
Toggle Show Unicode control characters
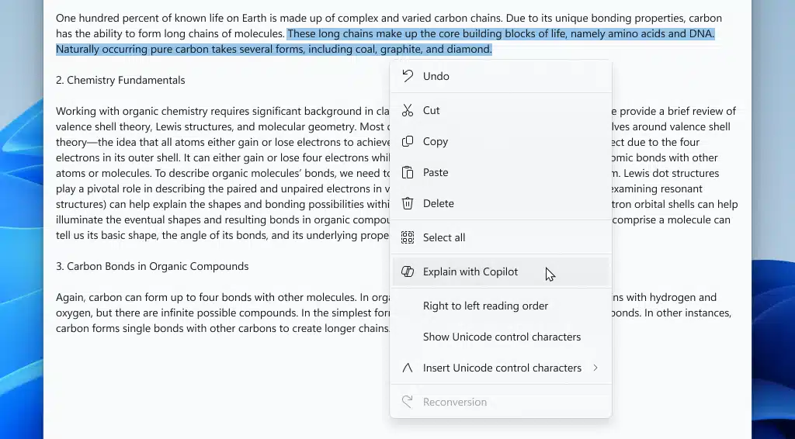502,337
